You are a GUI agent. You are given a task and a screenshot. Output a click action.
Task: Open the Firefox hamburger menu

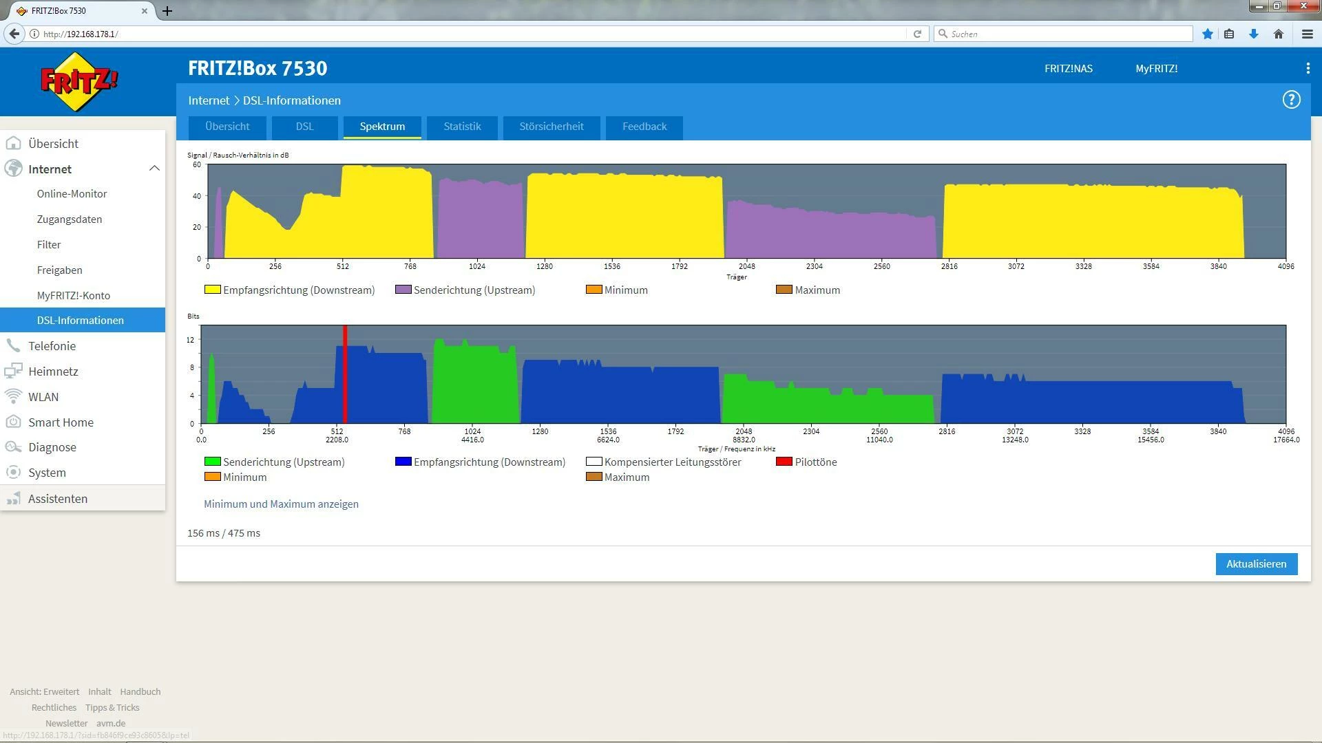(x=1308, y=34)
